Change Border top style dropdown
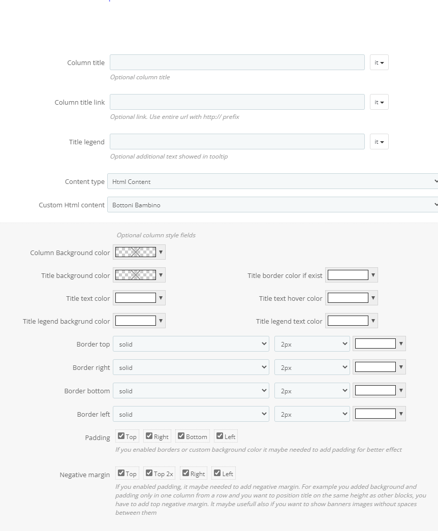 click(x=191, y=344)
